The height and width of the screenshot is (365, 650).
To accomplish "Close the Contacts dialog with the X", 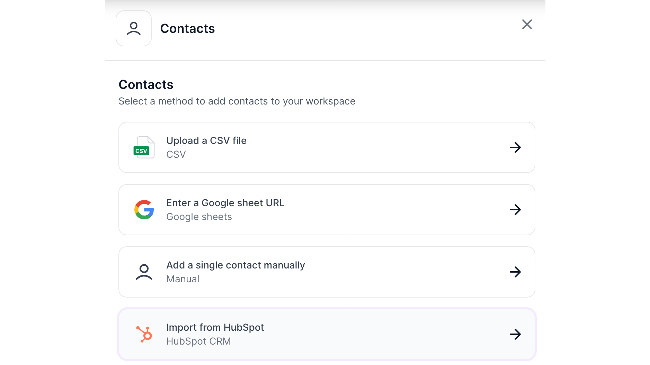I will (x=527, y=24).
